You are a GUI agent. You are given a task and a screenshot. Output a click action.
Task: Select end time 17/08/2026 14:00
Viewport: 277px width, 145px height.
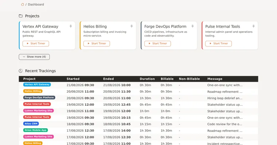[x=117, y=131]
